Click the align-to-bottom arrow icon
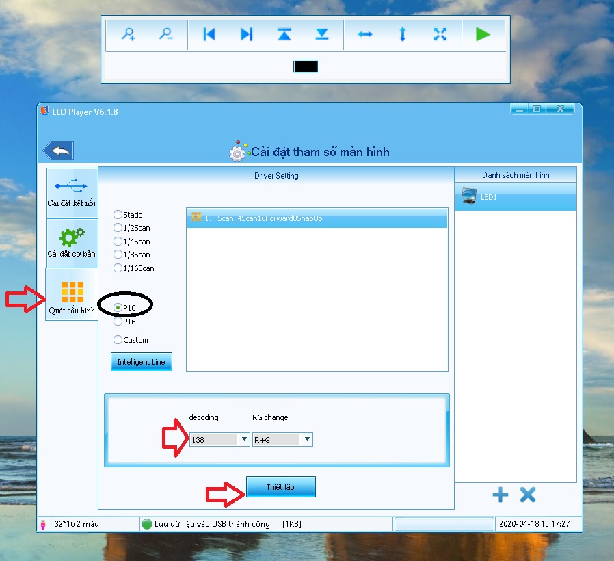Screen dimensions: 614x561 [x=322, y=34]
